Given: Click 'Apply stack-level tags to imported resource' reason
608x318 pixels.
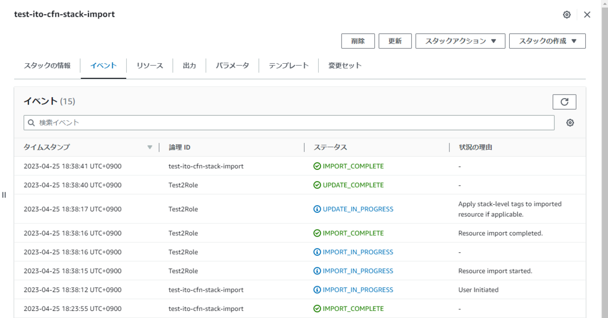Looking at the screenshot, I should coord(510,209).
